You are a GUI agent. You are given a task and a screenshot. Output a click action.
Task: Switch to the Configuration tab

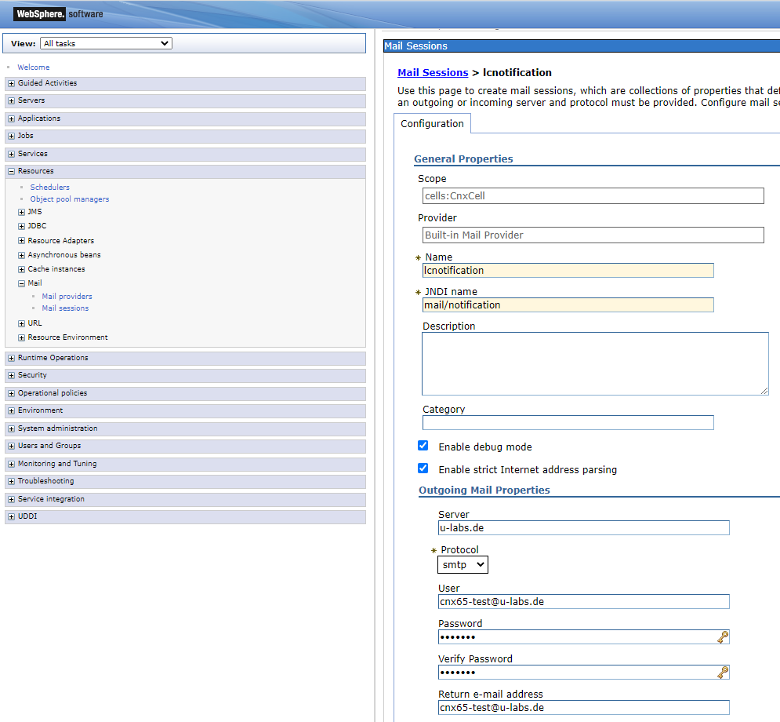click(432, 123)
